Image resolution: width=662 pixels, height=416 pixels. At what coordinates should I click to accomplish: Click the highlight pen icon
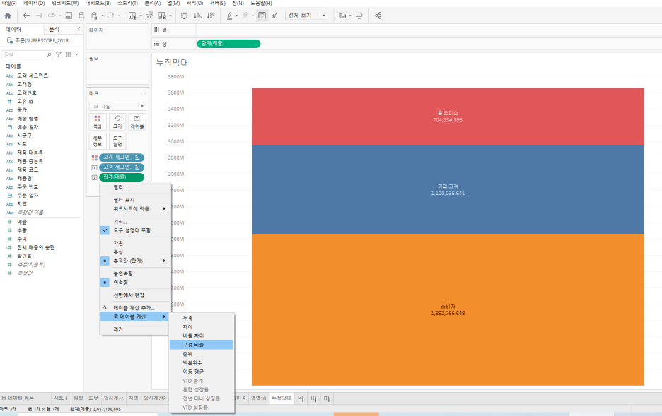tap(229, 16)
